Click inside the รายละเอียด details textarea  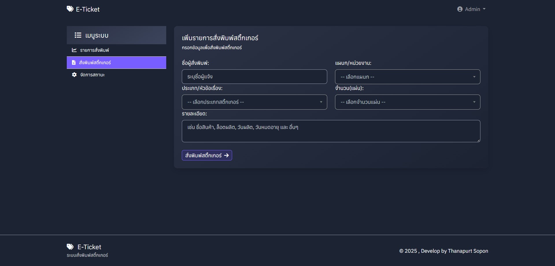(x=331, y=131)
